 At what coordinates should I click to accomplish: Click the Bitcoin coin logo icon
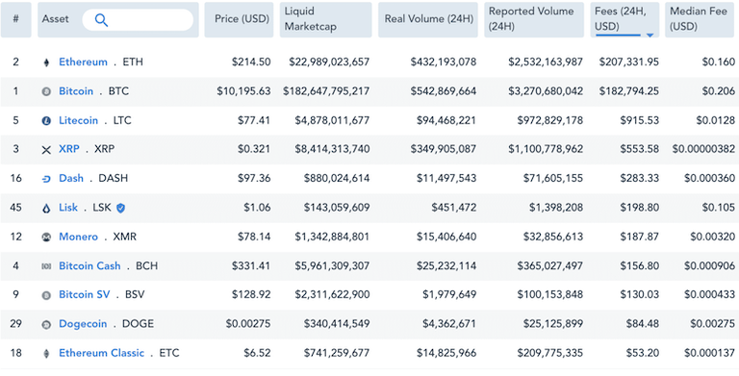pyautogui.click(x=46, y=92)
